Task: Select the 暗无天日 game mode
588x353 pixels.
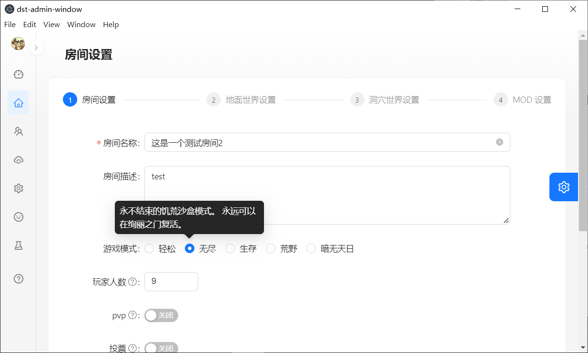Action: pos(330,248)
